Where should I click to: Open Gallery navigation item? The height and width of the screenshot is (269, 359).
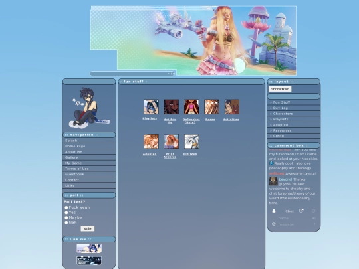[89, 157]
